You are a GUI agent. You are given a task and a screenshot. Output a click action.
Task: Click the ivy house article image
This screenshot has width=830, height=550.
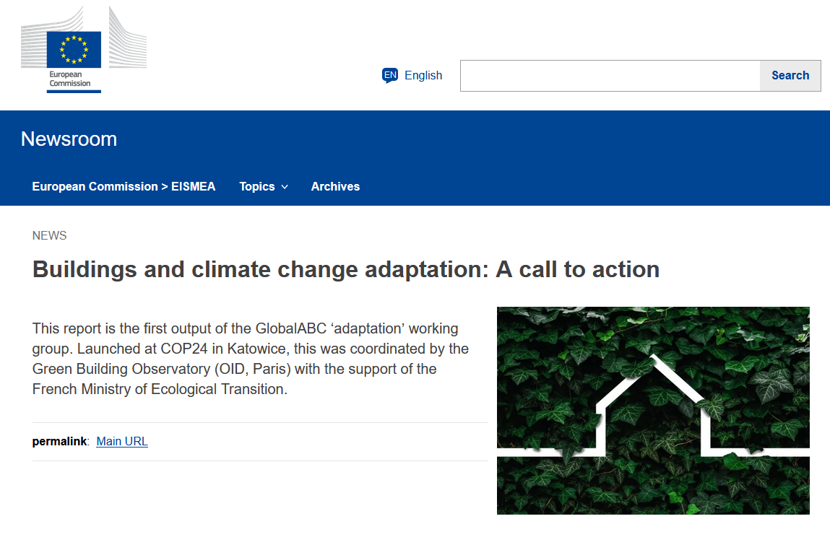tap(653, 411)
